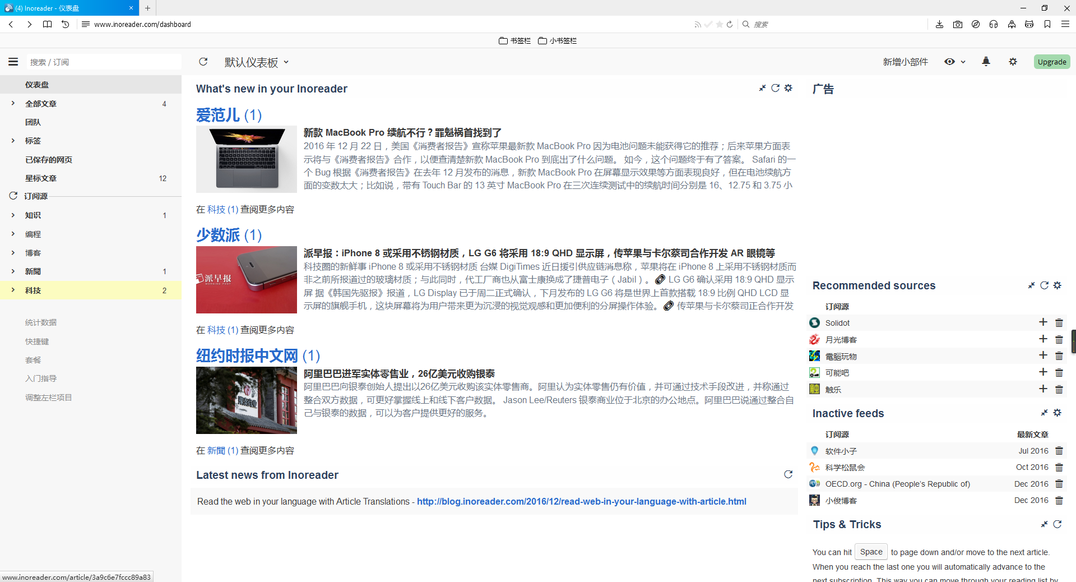Click 新增小部件 to add a widget
This screenshot has height=582, width=1076.
point(906,62)
